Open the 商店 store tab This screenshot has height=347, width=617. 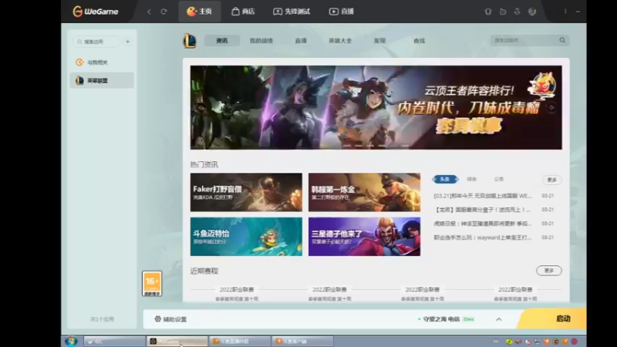point(243,12)
